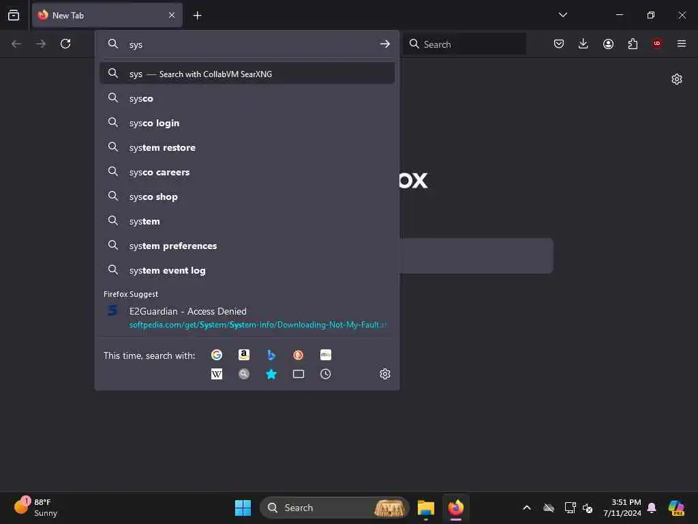Search this time with Wikipedia
Image resolution: width=698 pixels, height=524 pixels.
[217, 374]
